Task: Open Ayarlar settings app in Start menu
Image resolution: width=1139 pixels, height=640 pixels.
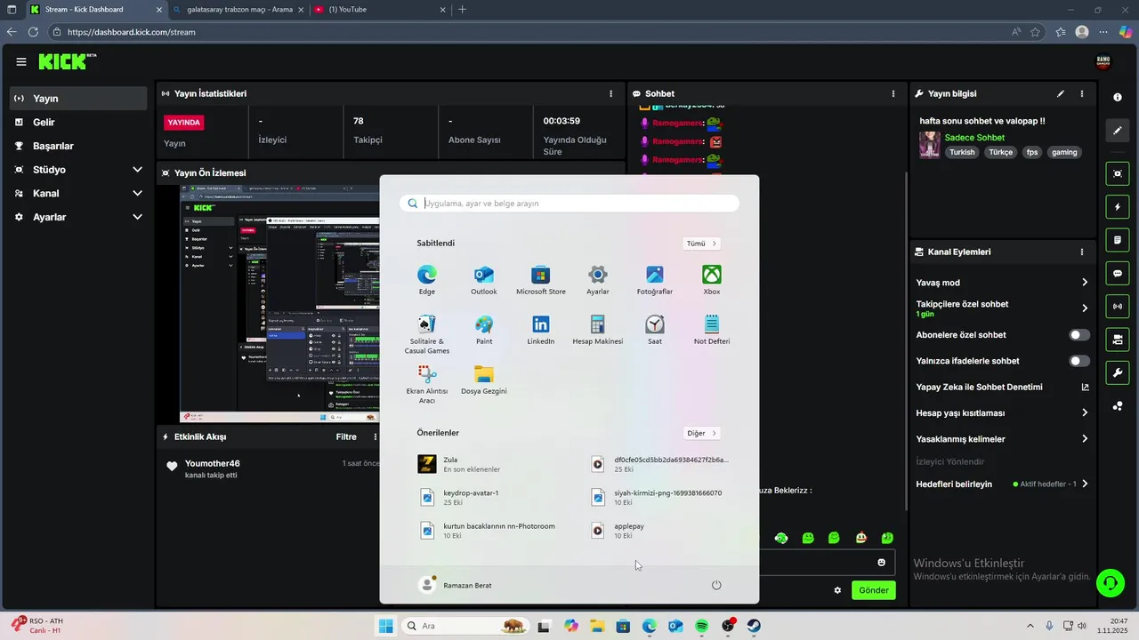Action: point(598,280)
